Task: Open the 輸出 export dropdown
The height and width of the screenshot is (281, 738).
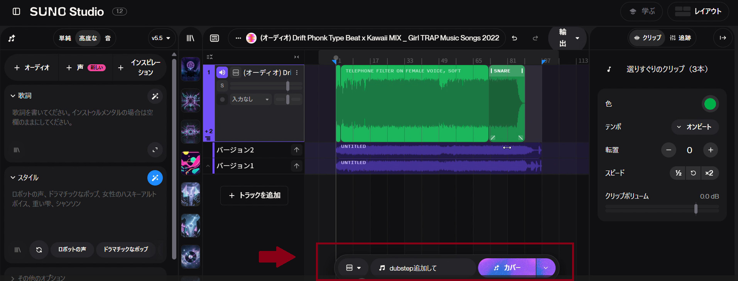Action: tap(567, 38)
